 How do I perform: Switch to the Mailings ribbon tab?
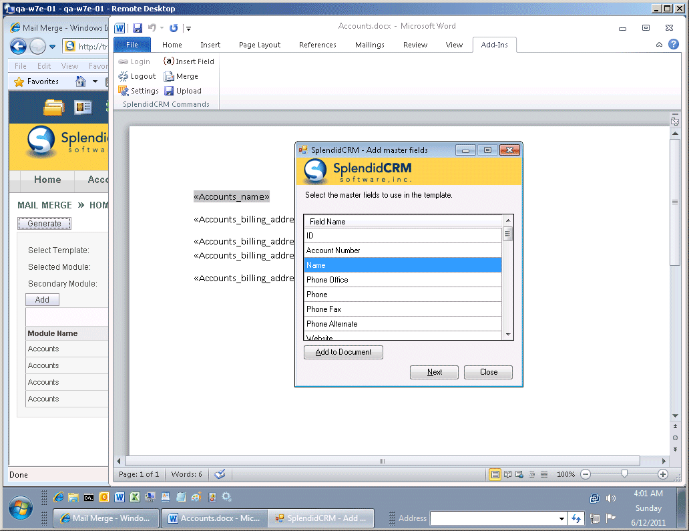click(370, 45)
